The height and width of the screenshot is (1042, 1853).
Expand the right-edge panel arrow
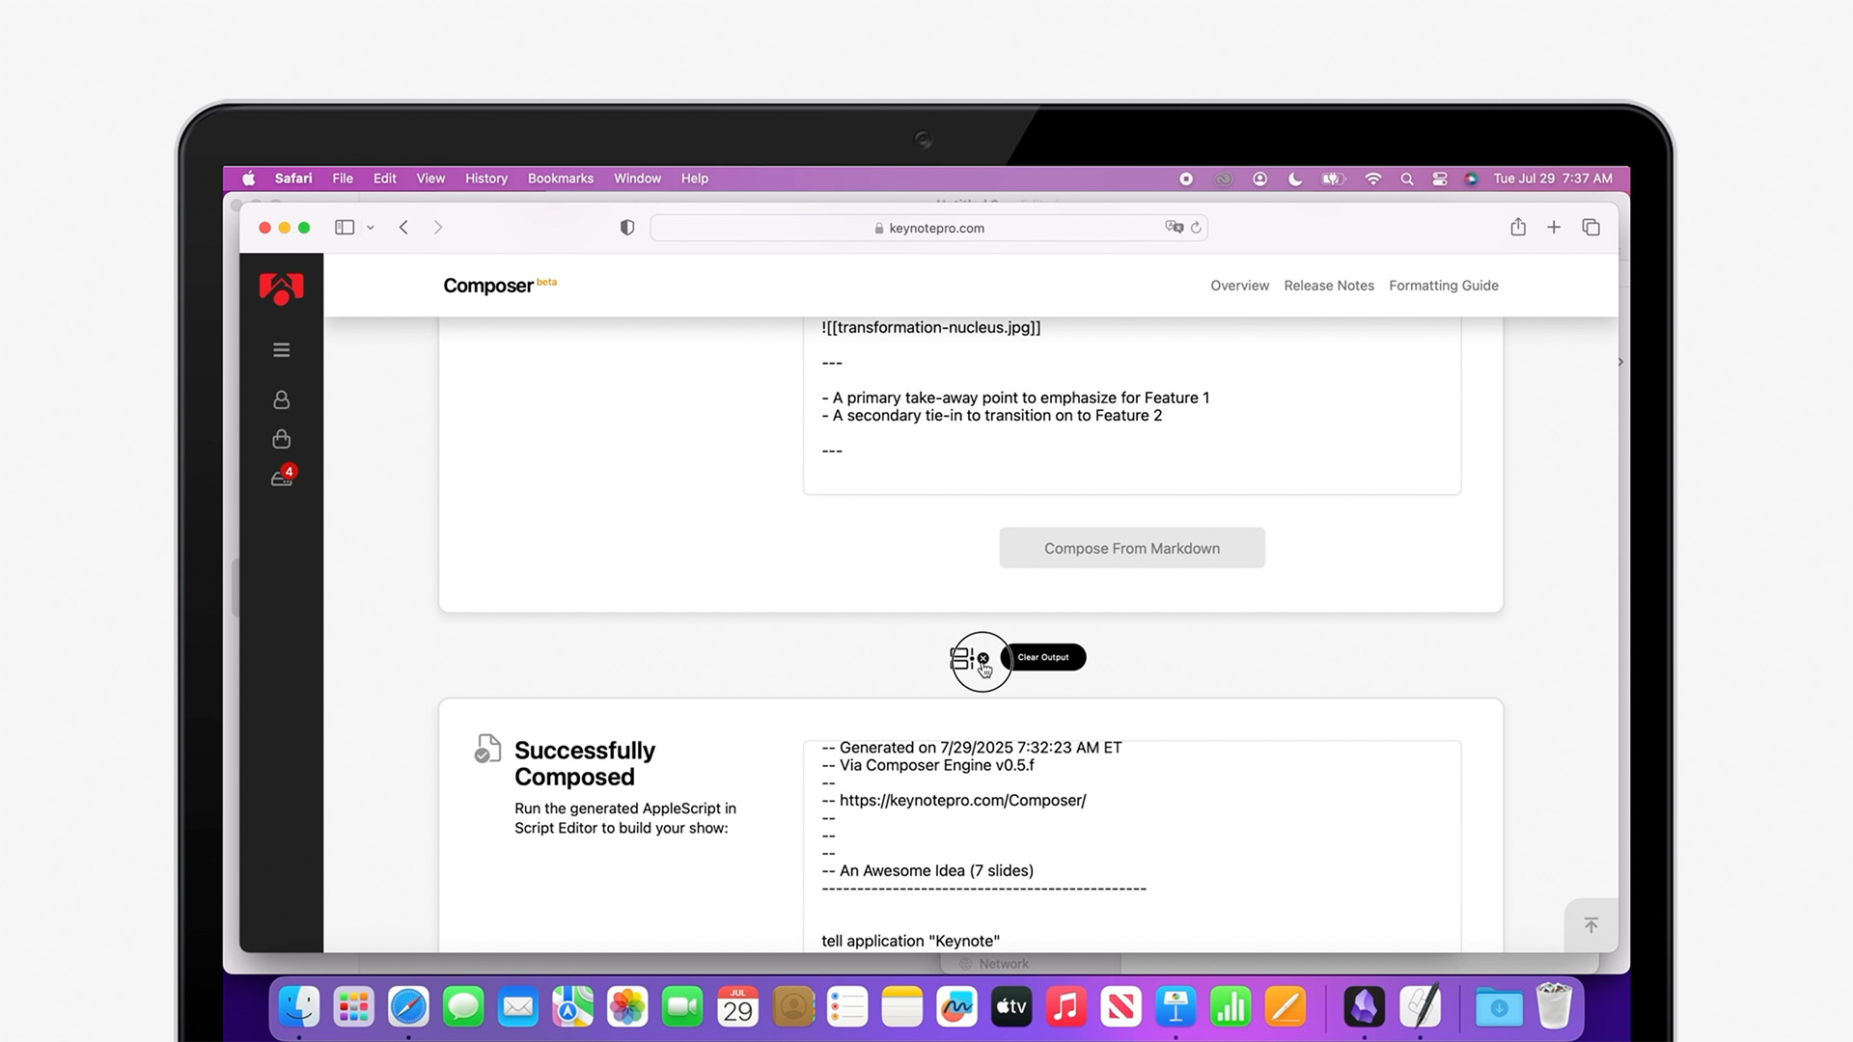pyautogui.click(x=1619, y=362)
